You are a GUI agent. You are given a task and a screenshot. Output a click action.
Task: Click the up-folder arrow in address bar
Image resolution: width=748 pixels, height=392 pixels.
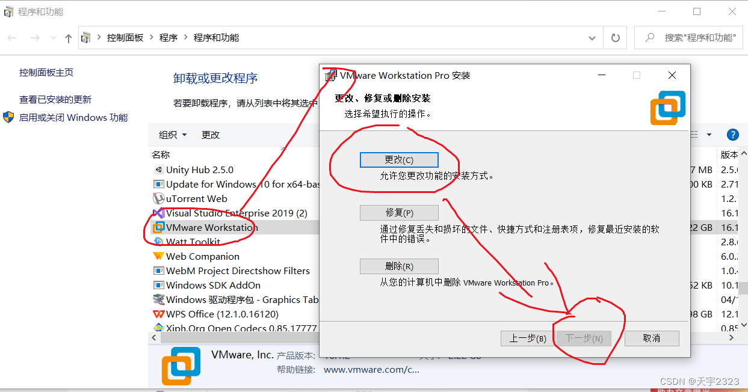(x=68, y=38)
